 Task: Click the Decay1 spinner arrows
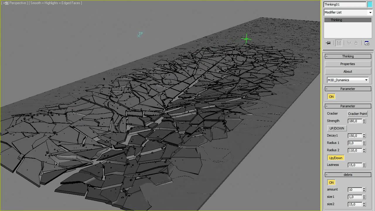click(x=364, y=136)
